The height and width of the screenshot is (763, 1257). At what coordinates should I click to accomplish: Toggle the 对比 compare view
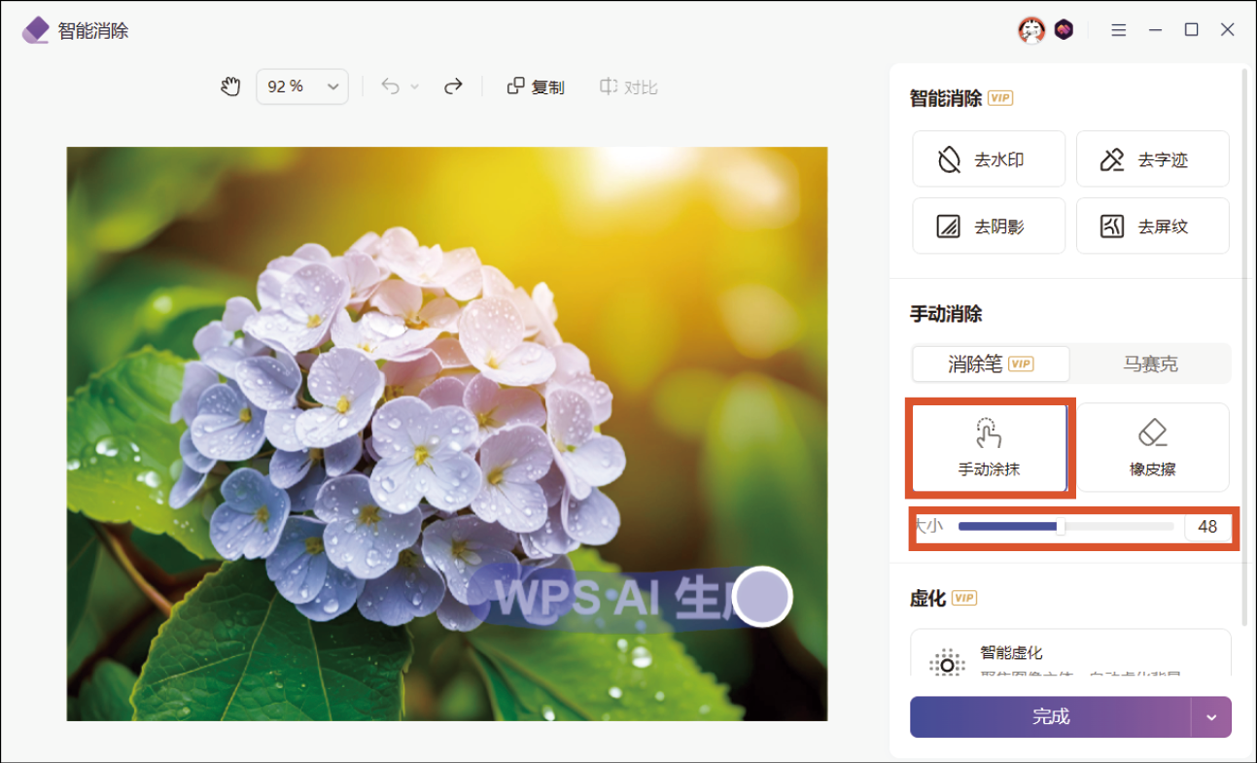pyautogui.click(x=629, y=87)
